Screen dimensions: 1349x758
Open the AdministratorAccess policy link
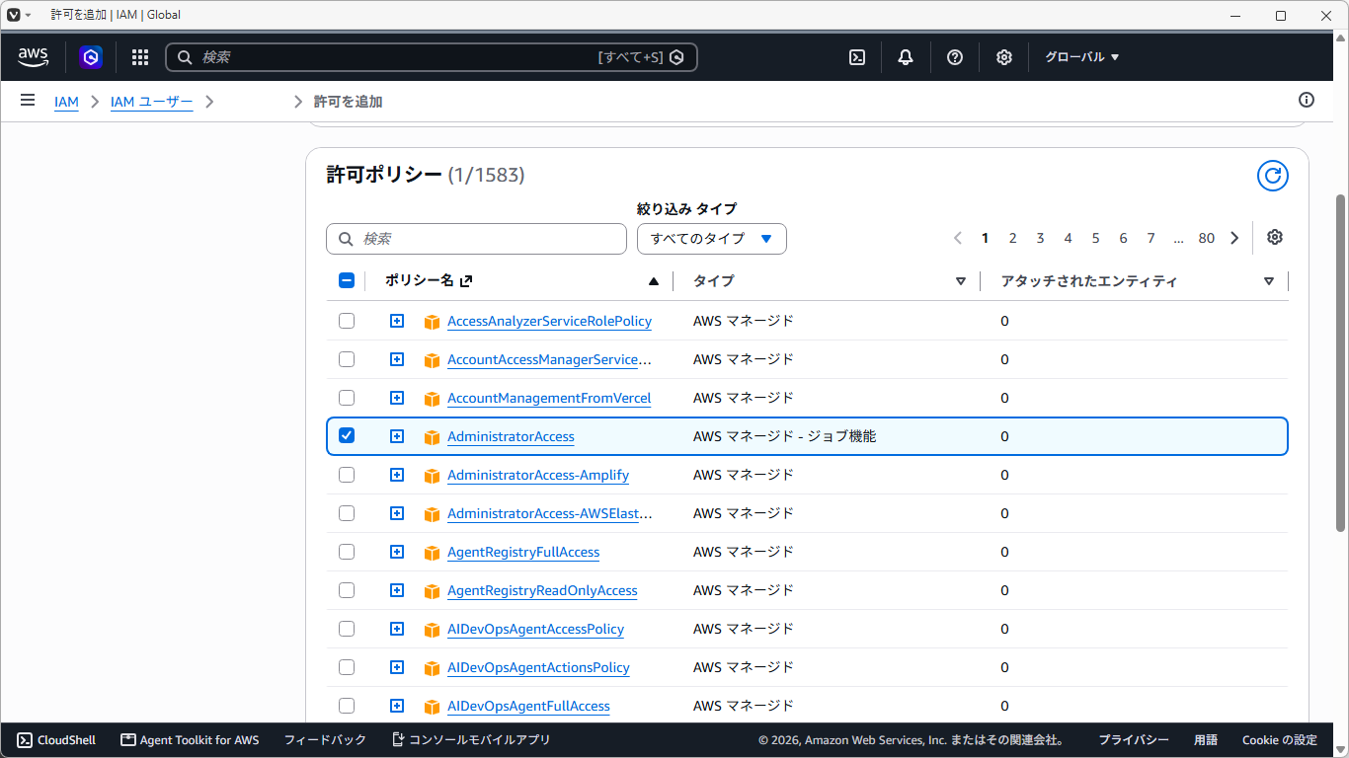[x=511, y=436]
